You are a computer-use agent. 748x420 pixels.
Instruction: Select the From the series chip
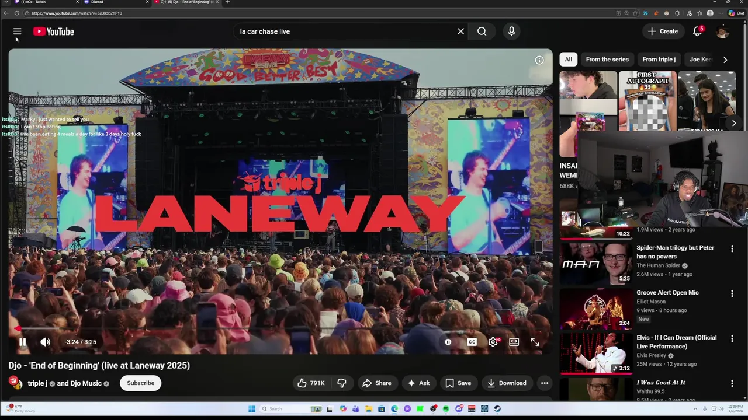click(x=607, y=60)
